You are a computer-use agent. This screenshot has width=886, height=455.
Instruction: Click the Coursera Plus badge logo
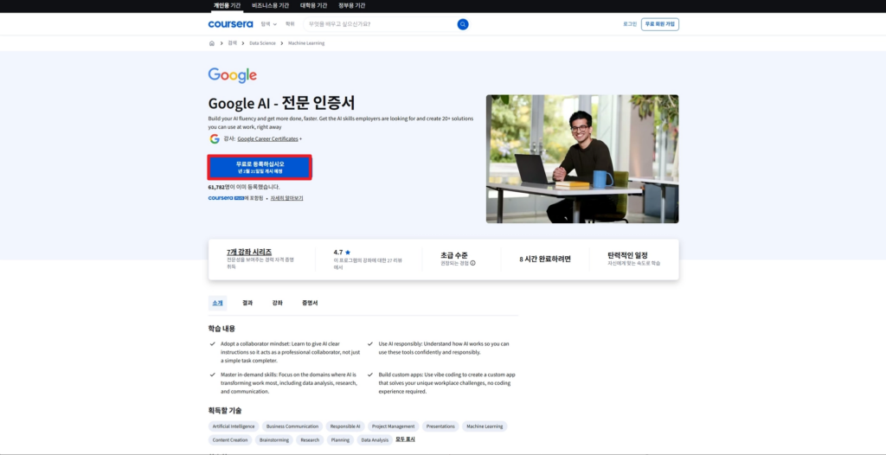click(225, 198)
